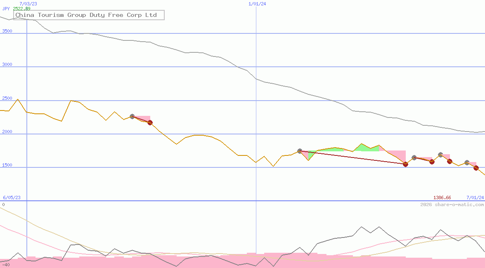The height and width of the screenshot is (268, 485).
Task: Click the China Tourism Group Duty Free title
Action: point(89,15)
